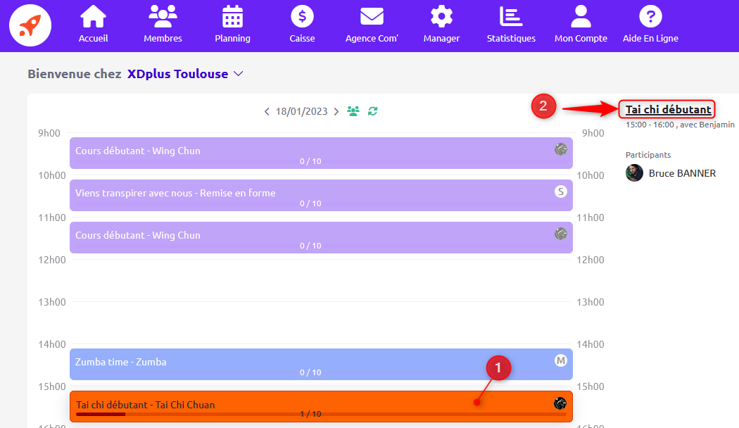Open Aide En Ligne help
This screenshot has width=739, height=428.
coord(650,24)
